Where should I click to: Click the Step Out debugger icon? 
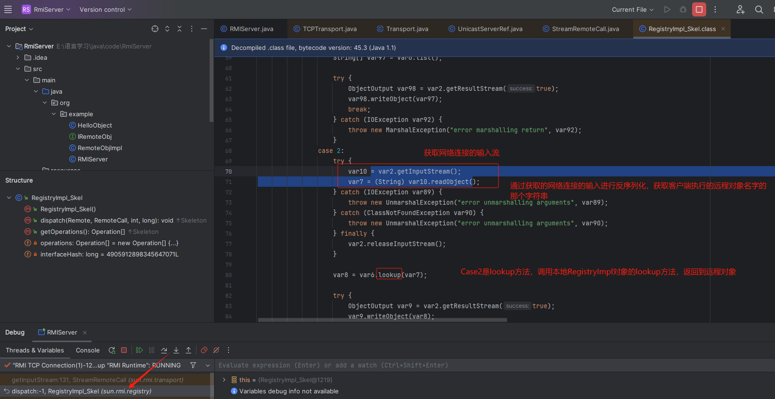coord(188,350)
